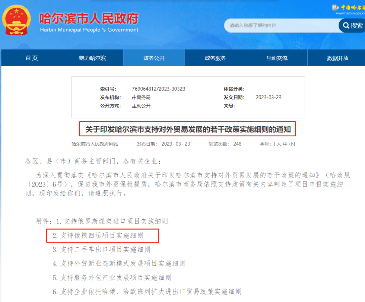This screenshot has height=302, width=365.
Task: Open attachment 支持俄粮回运项目实施细则
Action: (102, 235)
